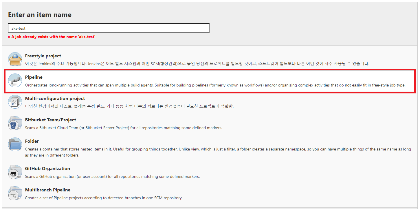
Task: Click the Korean Multi-configuration project description
Action: point(129,106)
